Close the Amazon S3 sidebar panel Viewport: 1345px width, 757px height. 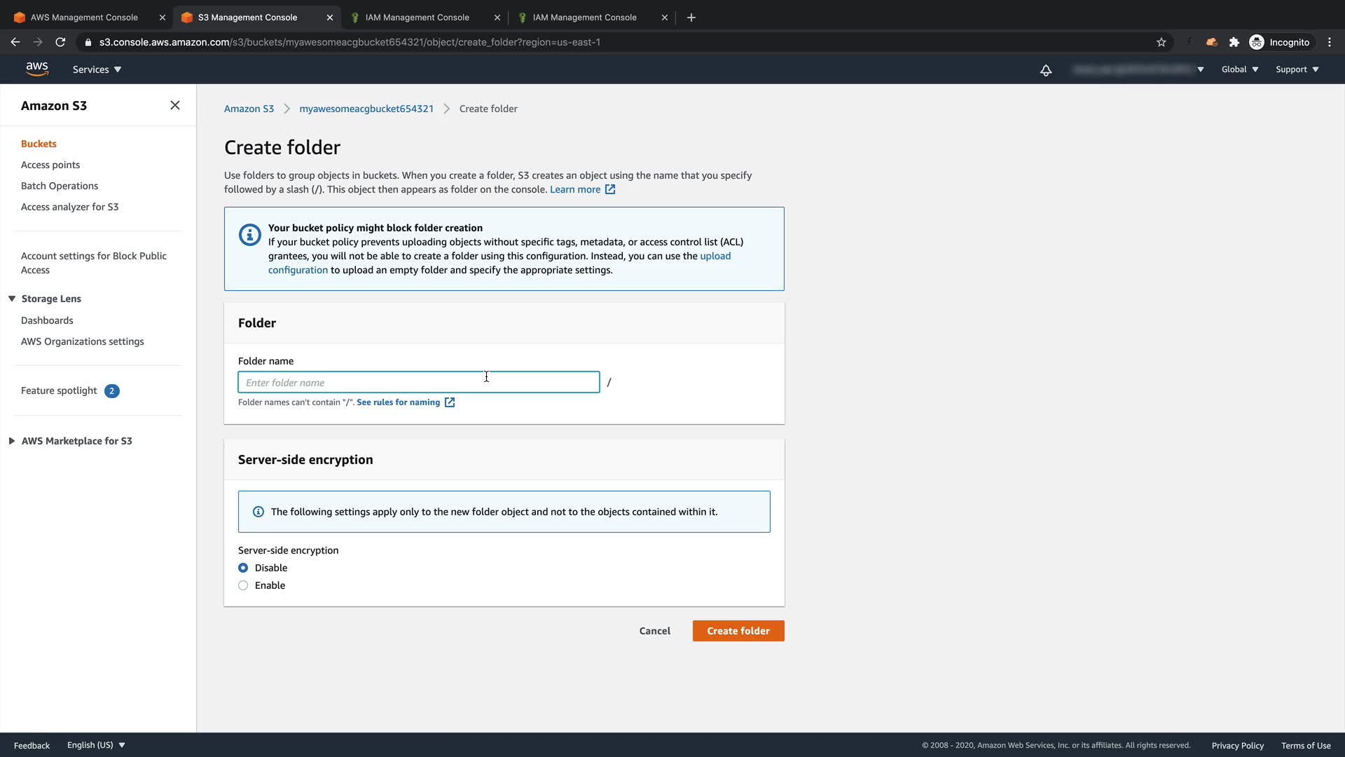coord(175,105)
